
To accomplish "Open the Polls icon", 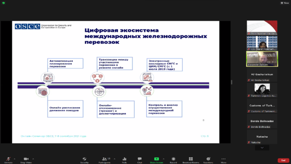I will click(x=125, y=159).
